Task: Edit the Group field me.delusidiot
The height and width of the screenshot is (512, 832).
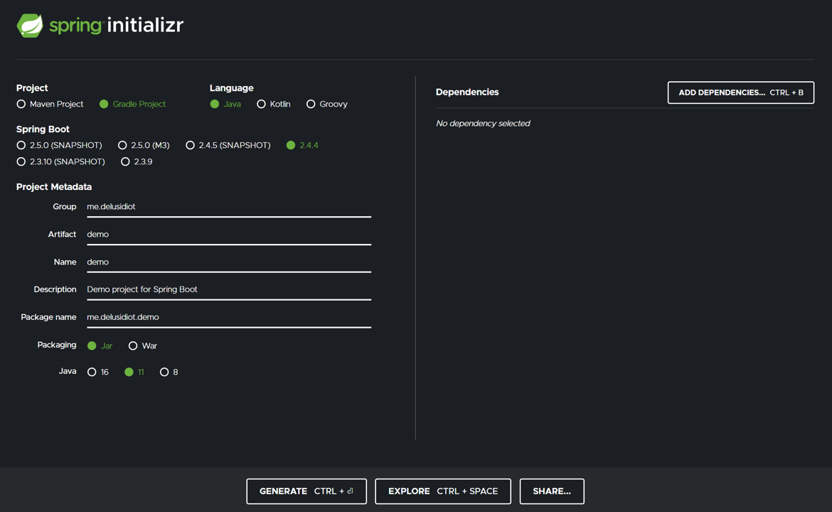Action: (x=229, y=207)
